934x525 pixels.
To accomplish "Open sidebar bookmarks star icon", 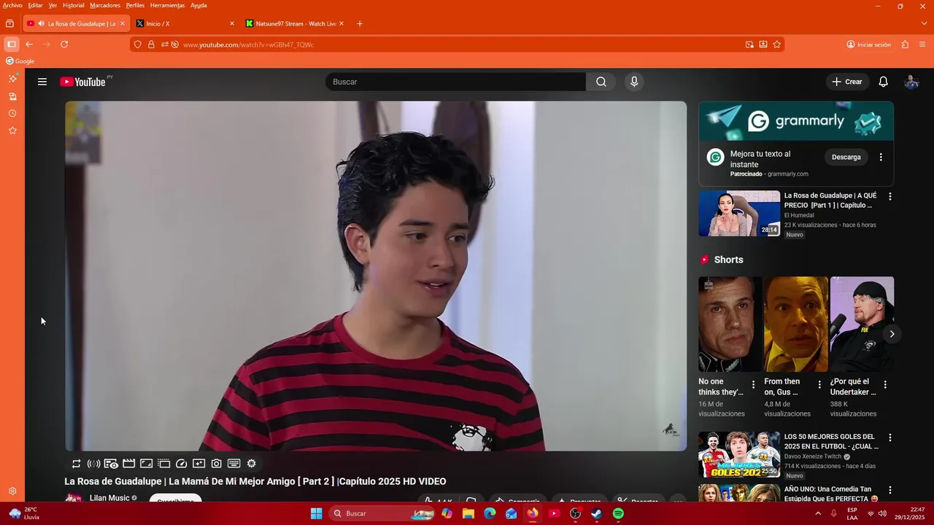I will (12, 131).
